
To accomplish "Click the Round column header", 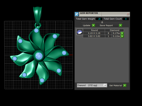I will [x=94, y=30].
